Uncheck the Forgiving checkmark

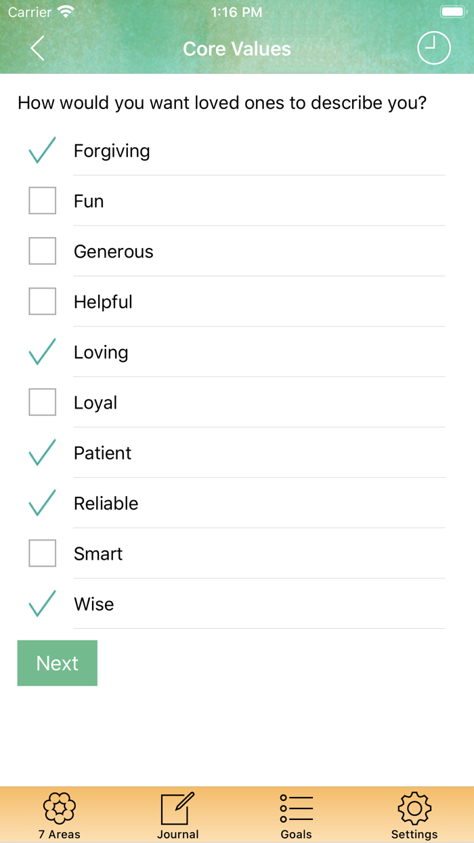pos(42,150)
